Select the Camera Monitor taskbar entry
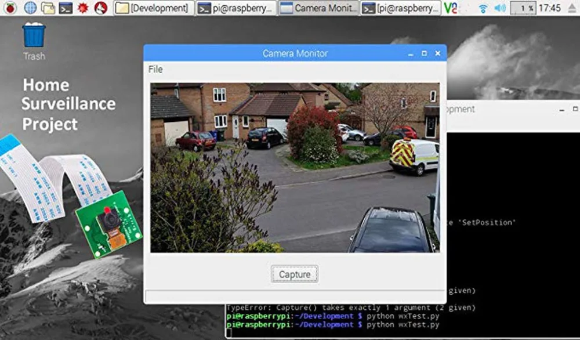 pos(318,8)
